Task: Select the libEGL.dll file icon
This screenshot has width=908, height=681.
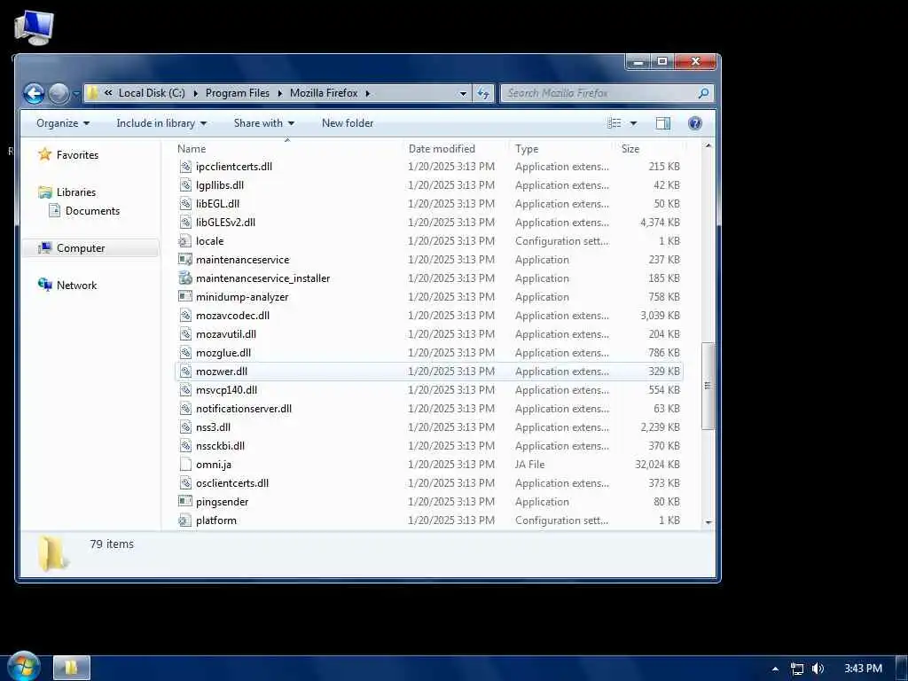Action: pyautogui.click(x=184, y=204)
